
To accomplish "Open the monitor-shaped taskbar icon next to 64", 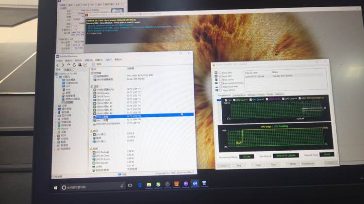I will (204, 183).
